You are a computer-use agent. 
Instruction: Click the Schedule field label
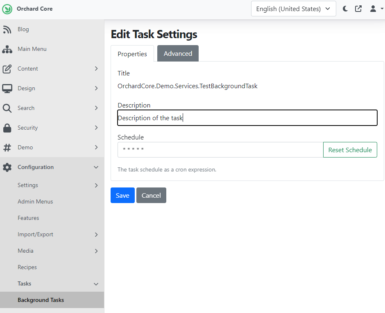pyautogui.click(x=131, y=137)
